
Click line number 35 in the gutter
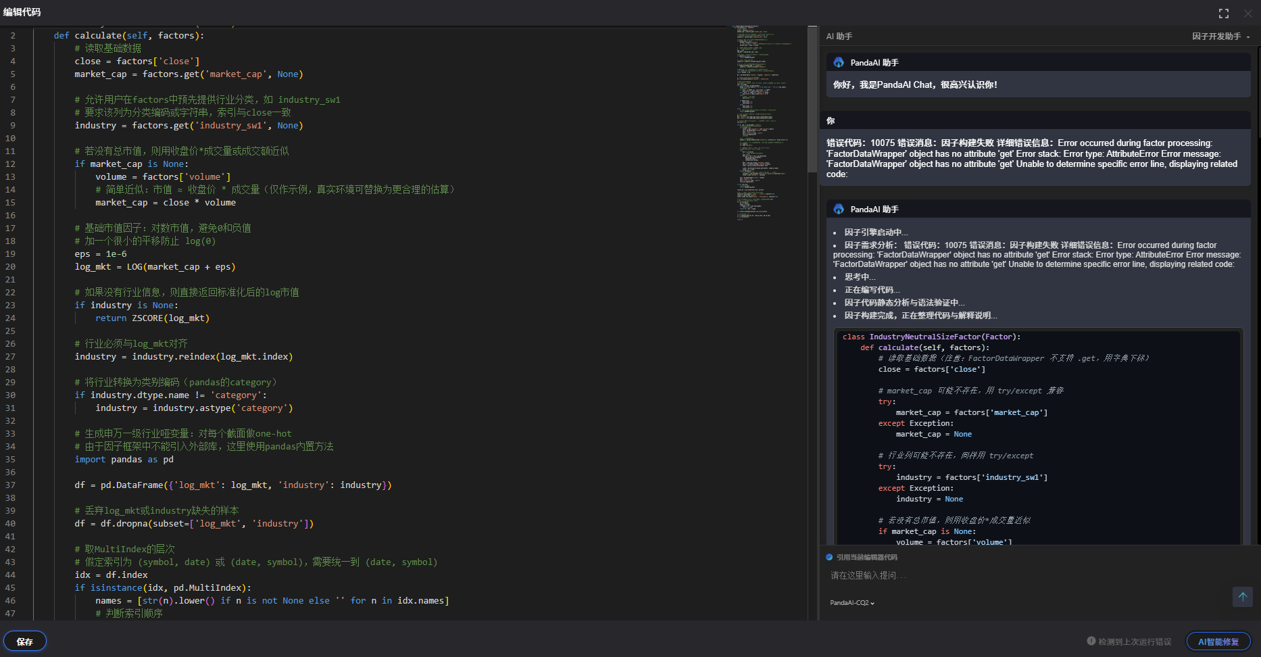(x=10, y=460)
